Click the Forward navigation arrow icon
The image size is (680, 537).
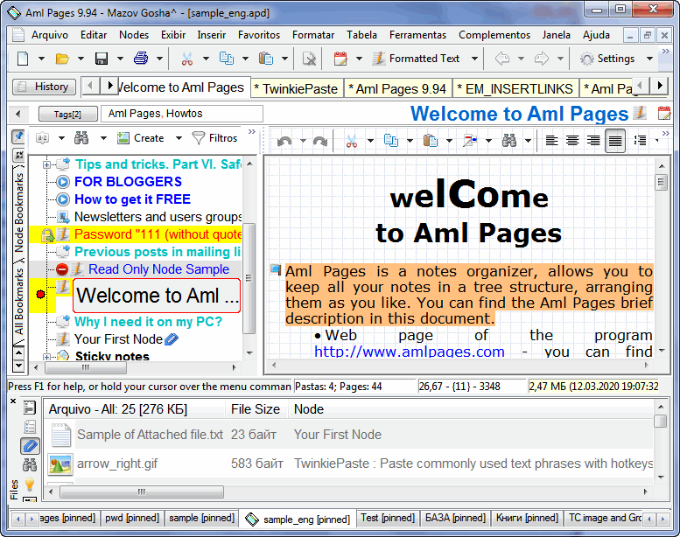[x=541, y=58]
